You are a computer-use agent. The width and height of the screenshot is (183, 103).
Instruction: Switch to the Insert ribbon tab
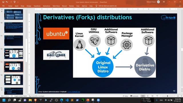click(x=17, y=6)
